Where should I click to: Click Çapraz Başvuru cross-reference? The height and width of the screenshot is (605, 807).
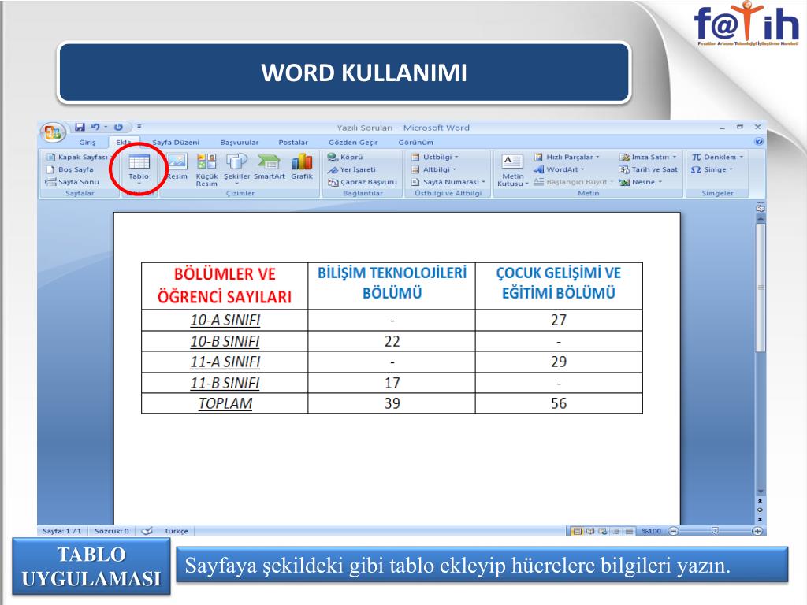tap(363, 182)
